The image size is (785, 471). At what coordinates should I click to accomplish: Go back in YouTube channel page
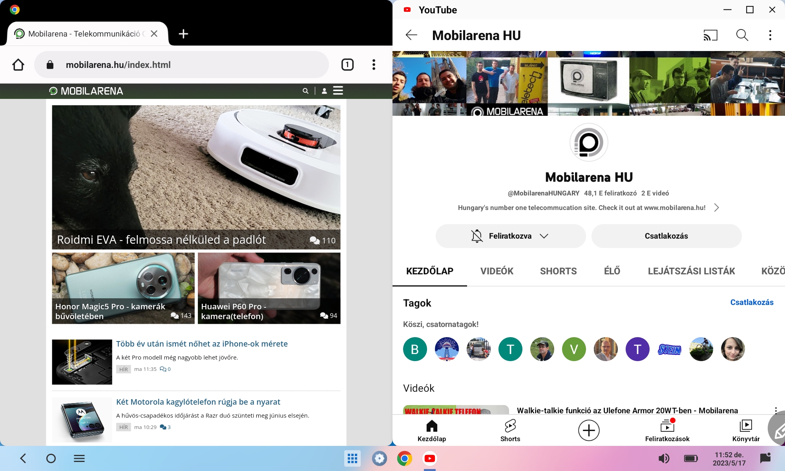pos(411,35)
